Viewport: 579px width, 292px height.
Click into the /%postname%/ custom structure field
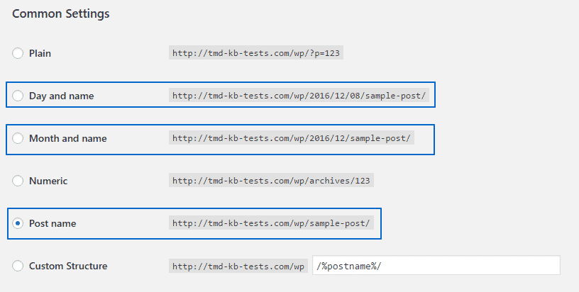click(436, 265)
